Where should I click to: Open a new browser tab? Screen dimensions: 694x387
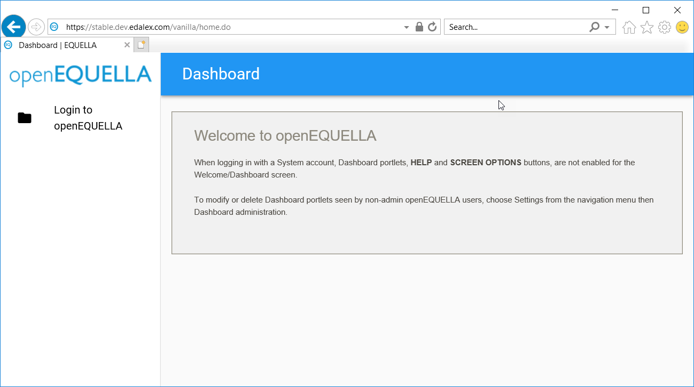(x=141, y=44)
